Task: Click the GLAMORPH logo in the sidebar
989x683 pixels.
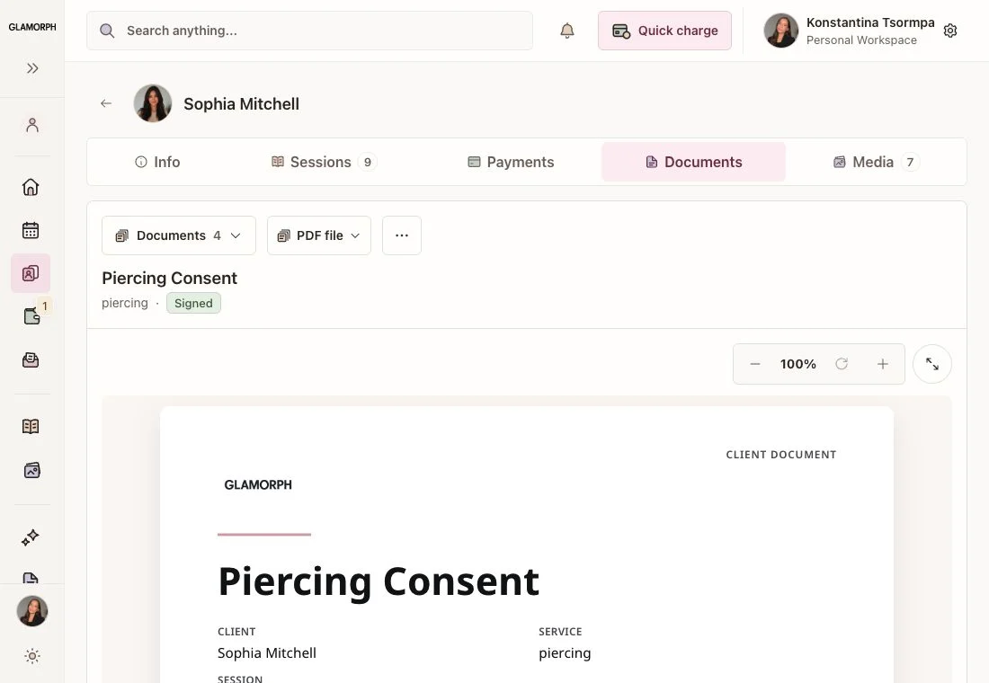Action: 32,27
